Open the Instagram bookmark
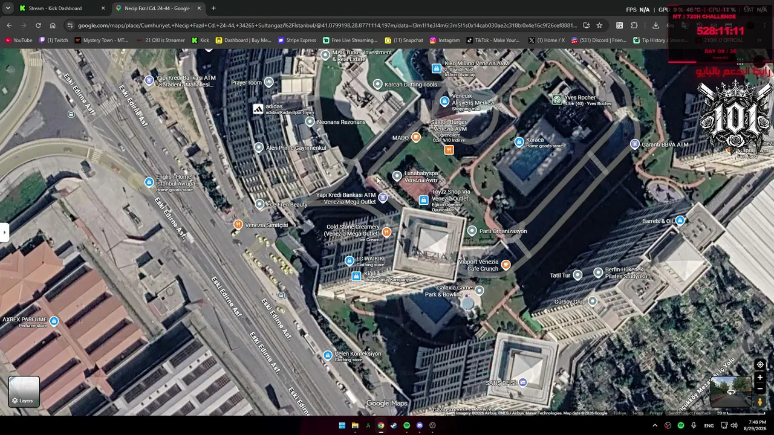This screenshot has width=774, height=435. [445, 40]
